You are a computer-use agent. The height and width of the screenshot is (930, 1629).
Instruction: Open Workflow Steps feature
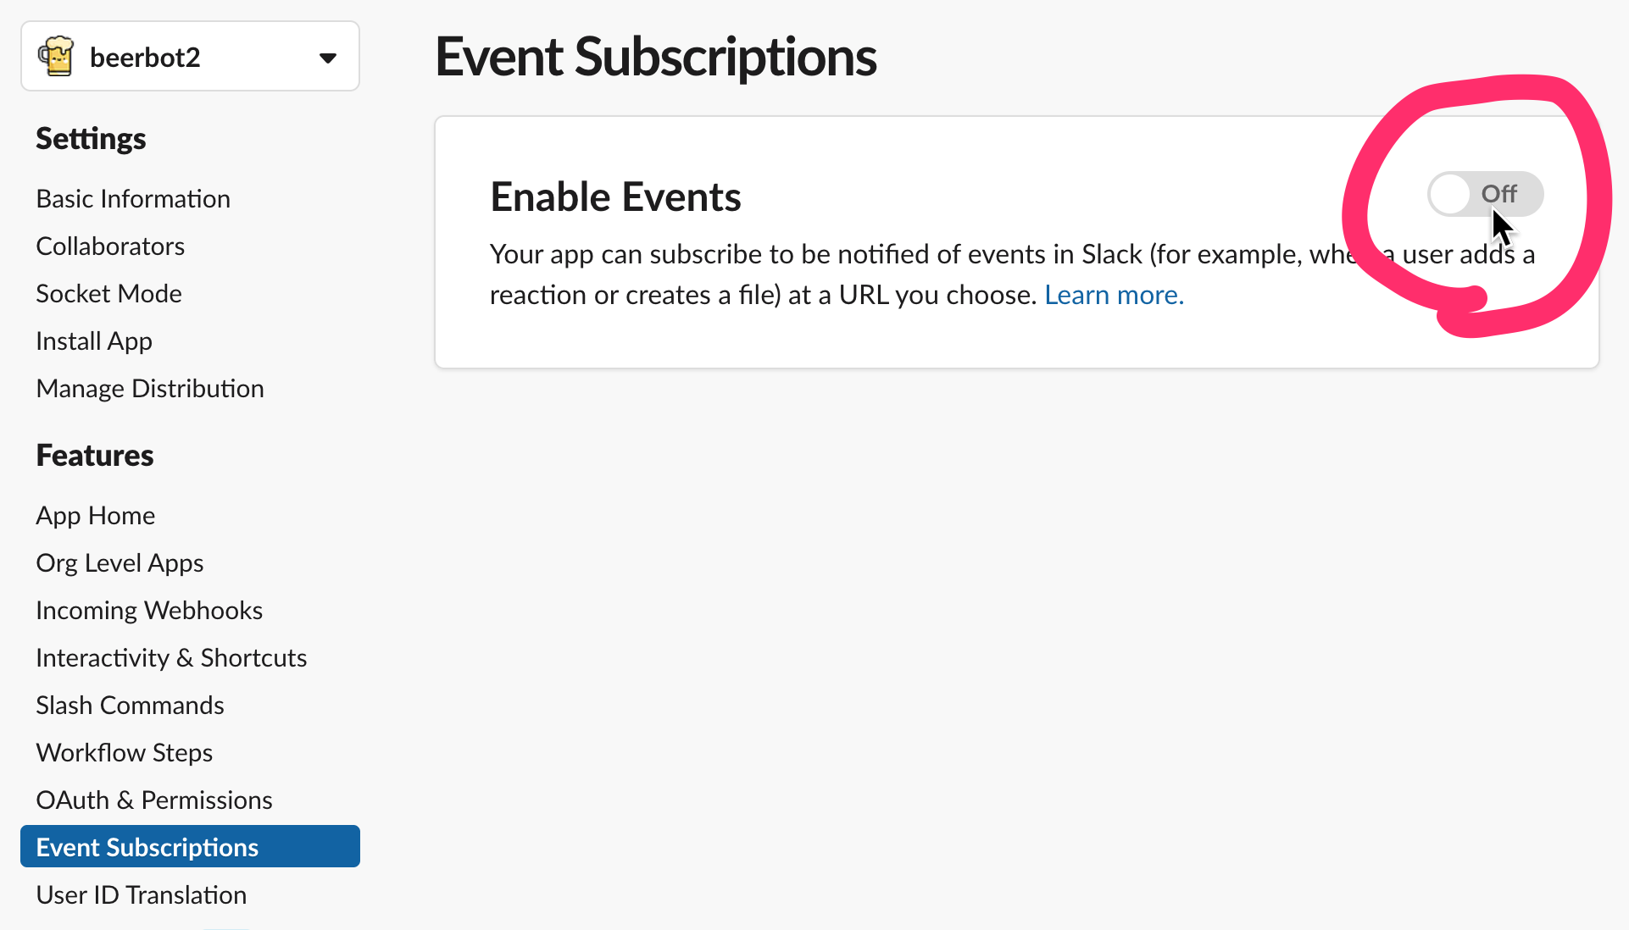coord(124,752)
